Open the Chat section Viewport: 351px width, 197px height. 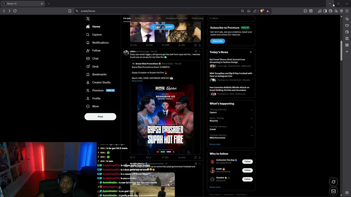click(92, 58)
